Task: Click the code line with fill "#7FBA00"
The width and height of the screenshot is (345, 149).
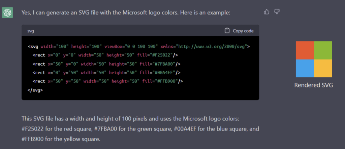Action: [106, 64]
